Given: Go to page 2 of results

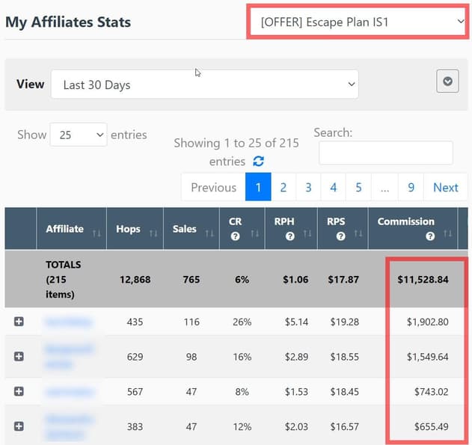Looking at the screenshot, I should pos(283,187).
